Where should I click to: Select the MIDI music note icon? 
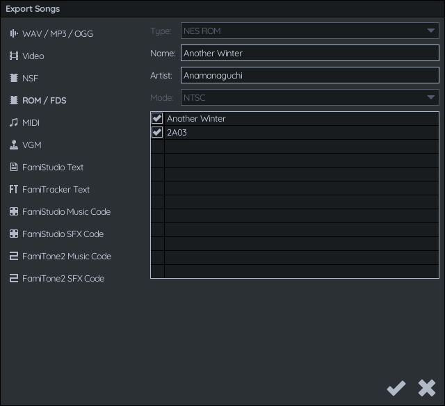click(x=14, y=122)
